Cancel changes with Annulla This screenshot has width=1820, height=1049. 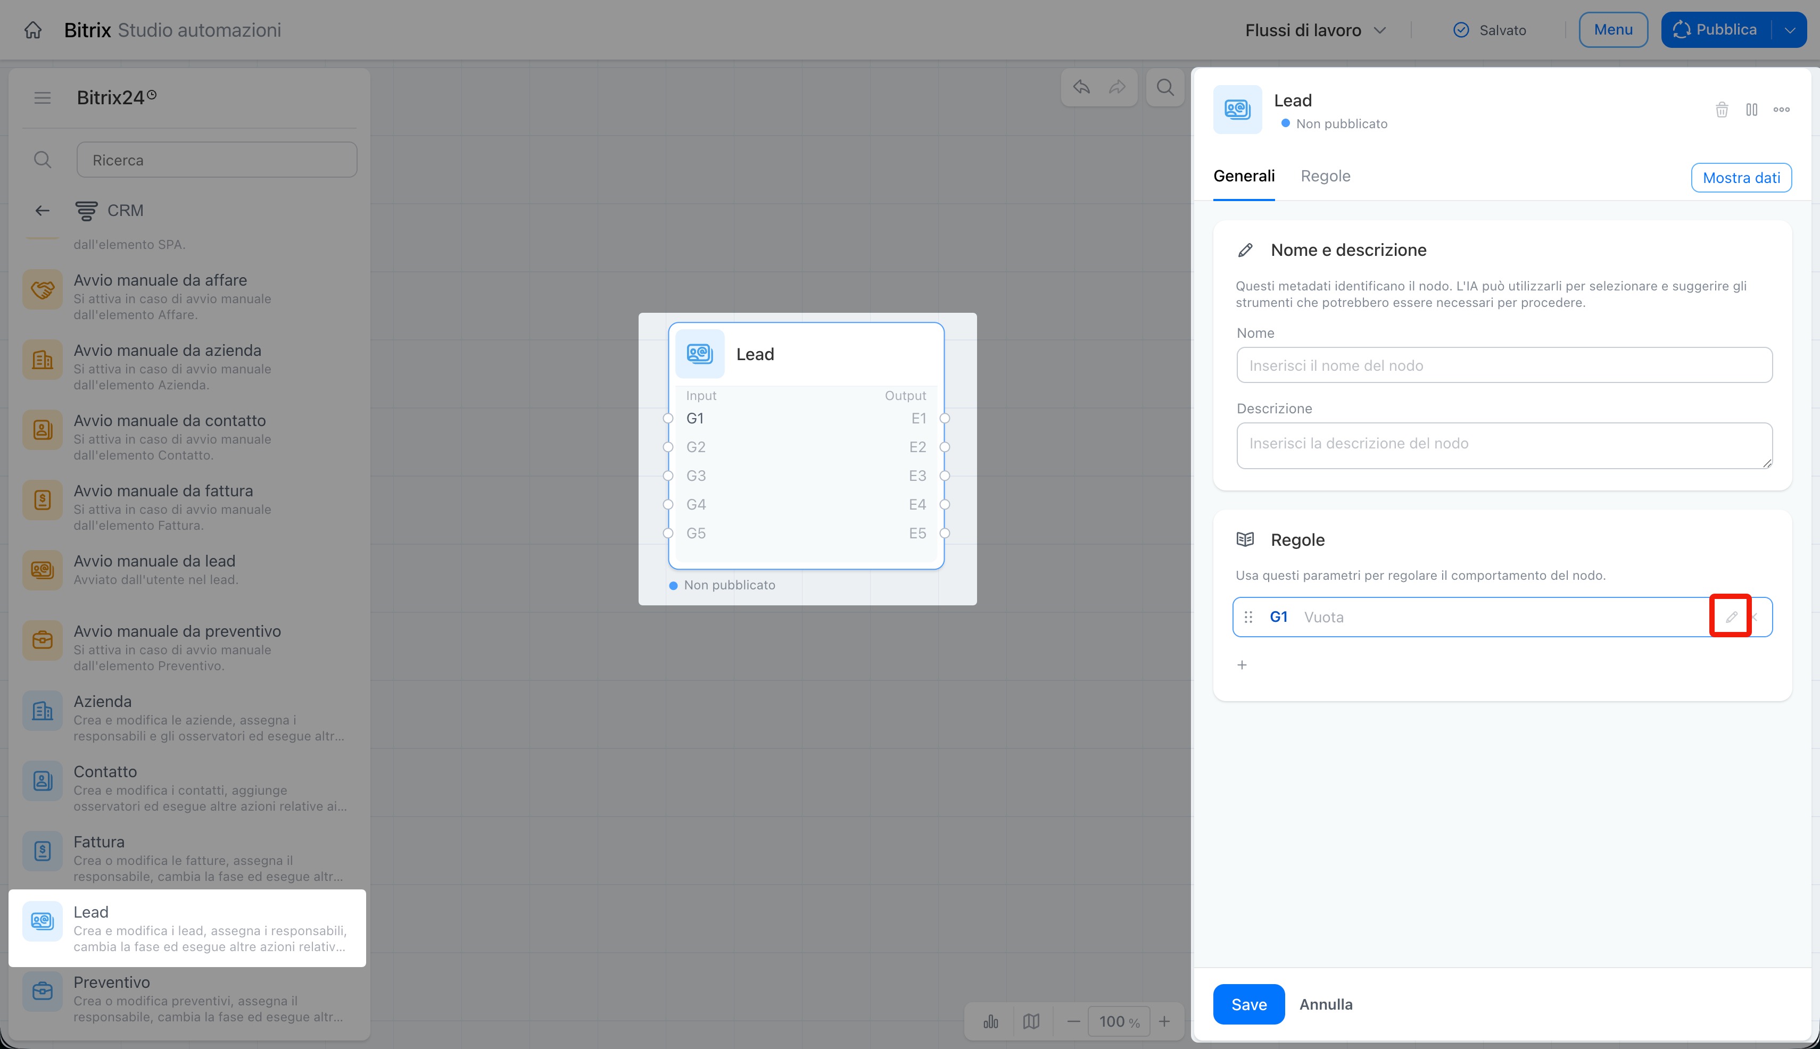pyautogui.click(x=1326, y=1004)
